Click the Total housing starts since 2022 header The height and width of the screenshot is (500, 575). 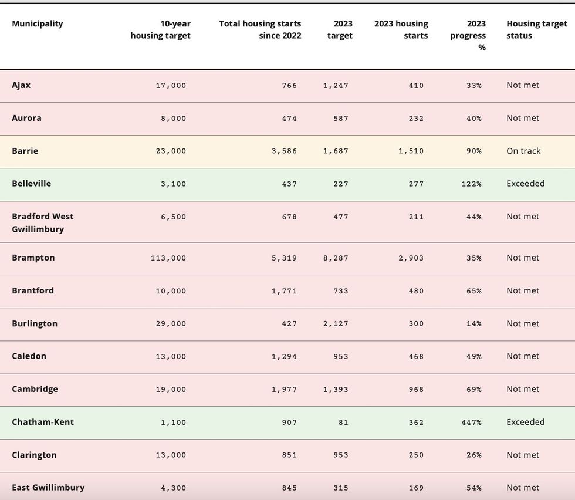(x=260, y=30)
